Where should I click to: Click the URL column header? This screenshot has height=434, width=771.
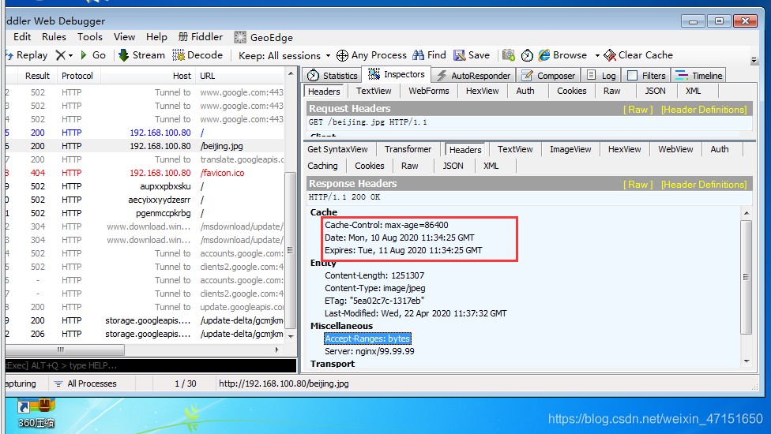[x=240, y=76]
